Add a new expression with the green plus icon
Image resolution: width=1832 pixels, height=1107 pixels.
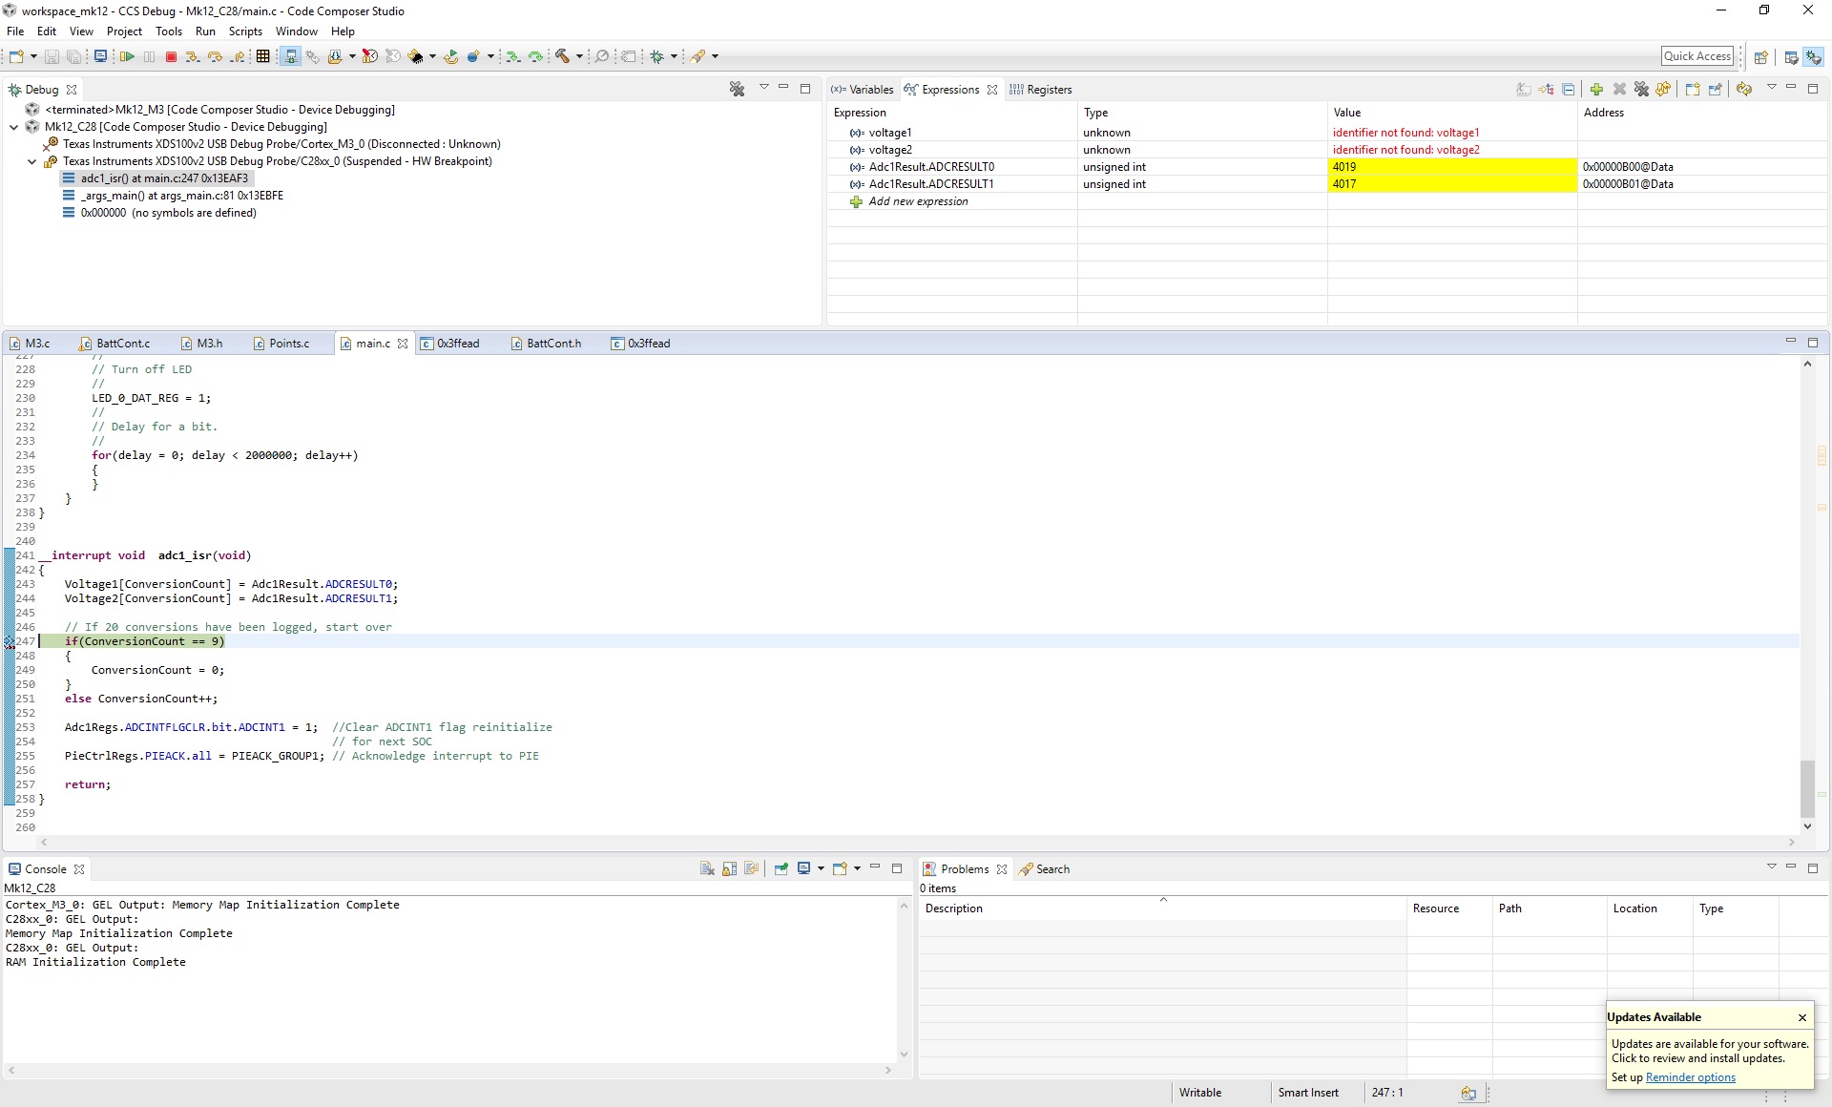(1596, 90)
